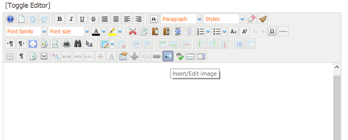The height and width of the screenshot is (140, 348).
Task: Apply left alignment
Action: (127, 19)
